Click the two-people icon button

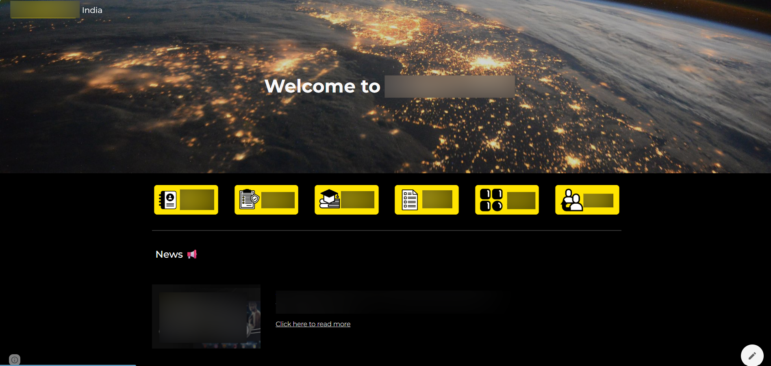571,200
